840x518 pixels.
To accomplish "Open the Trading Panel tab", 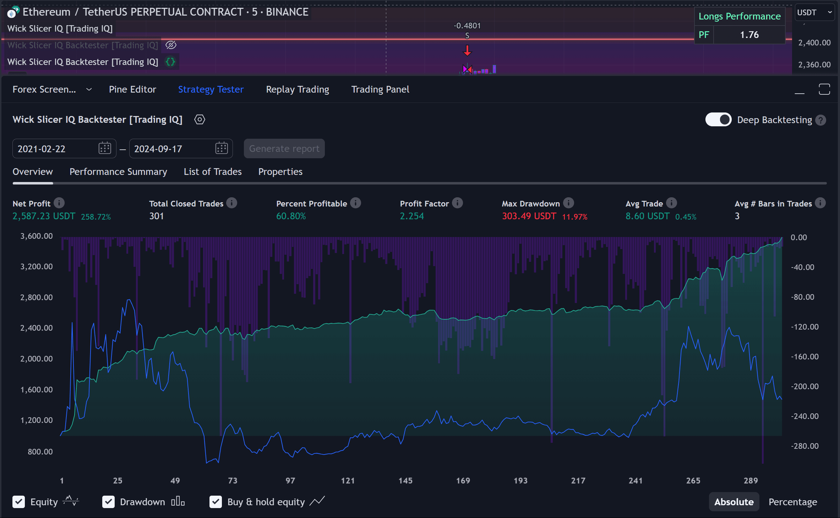I will coord(380,89).
